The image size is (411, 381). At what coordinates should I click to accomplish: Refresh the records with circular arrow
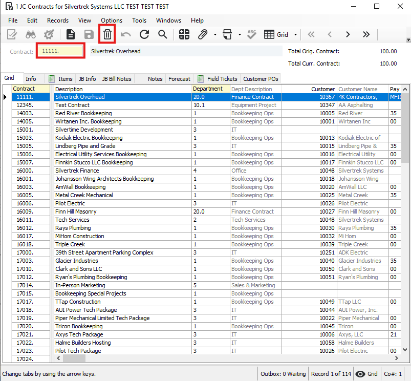tap(144, 34)
